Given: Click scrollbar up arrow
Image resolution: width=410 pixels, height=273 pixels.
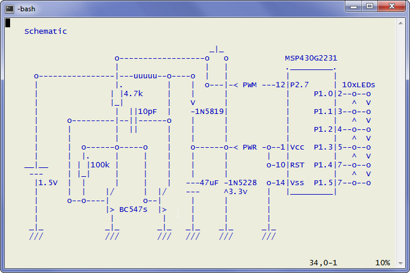Looking at the screenshot, I should click(401, 23).
